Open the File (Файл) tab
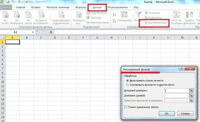This screenshot has width=200, height=122. 6,7
